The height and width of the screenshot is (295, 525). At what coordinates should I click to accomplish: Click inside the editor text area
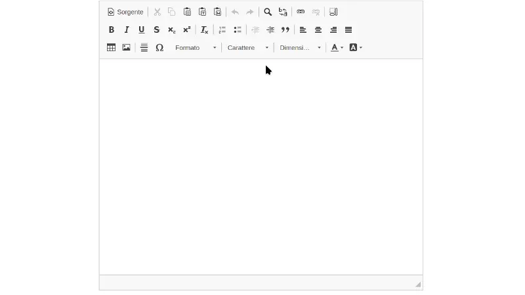[261, 167]
